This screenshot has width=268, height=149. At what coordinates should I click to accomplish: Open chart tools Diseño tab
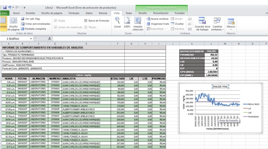click(x=143, y=13)
